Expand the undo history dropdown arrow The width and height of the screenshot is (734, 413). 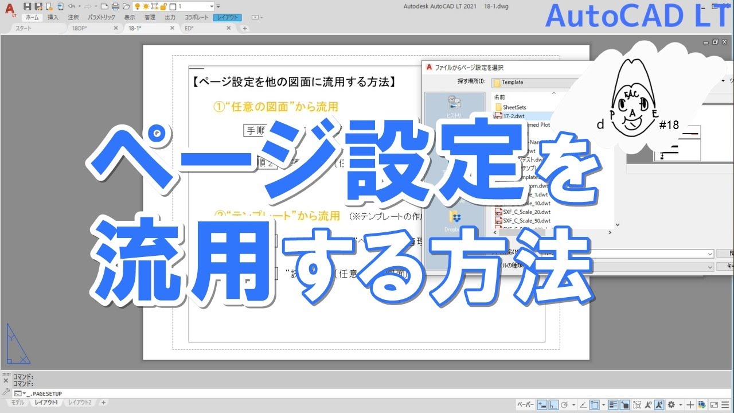click(x=79, y=6)
